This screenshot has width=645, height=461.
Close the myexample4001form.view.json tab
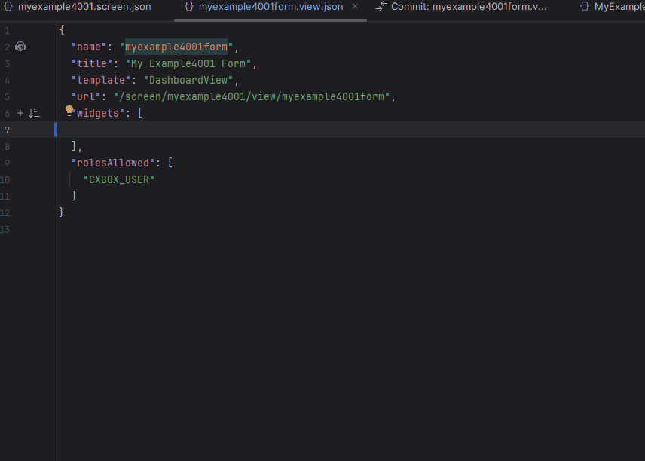[x=355, y=7]
